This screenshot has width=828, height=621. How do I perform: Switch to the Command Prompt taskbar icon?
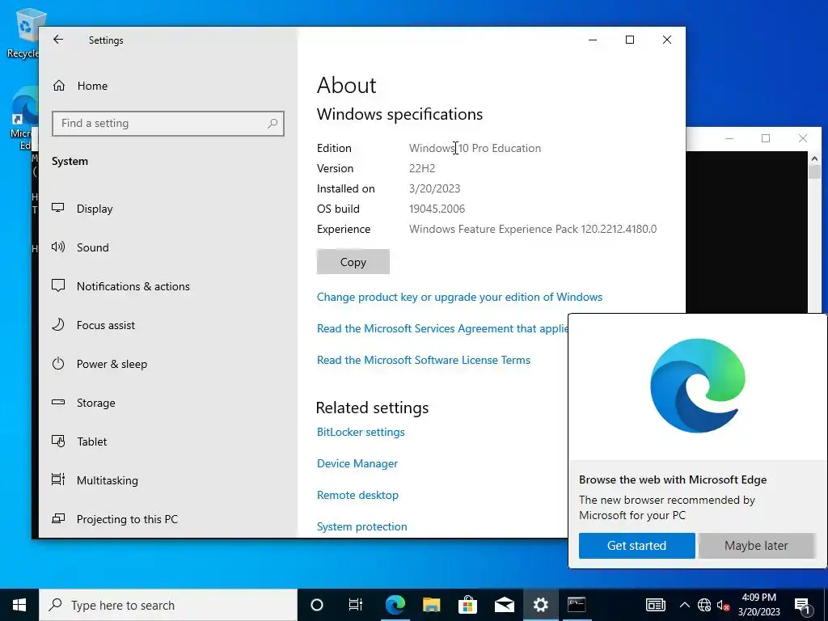pyautogui.click(x=576, y=605)
